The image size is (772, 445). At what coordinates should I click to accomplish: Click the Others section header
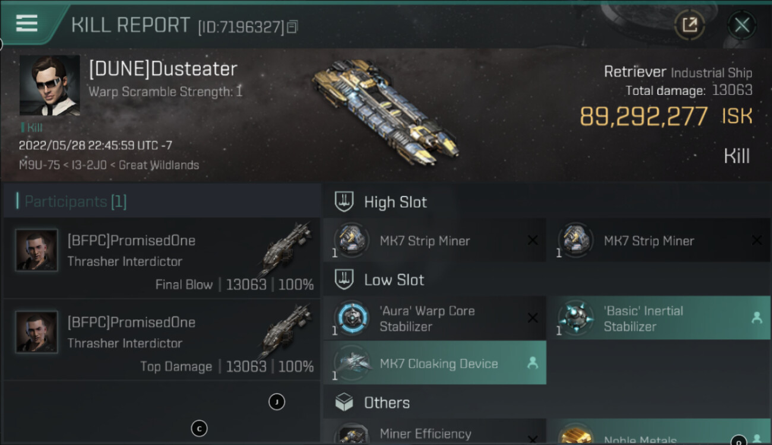pos(387,403)
